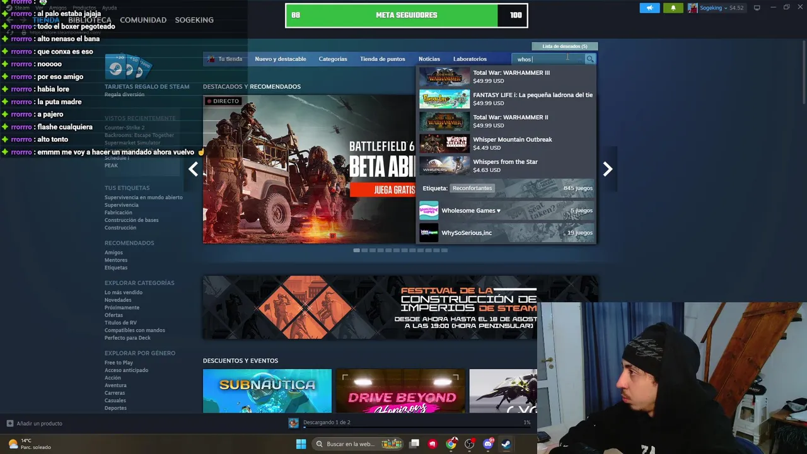Open Novedades category link
Image resolution: width=807 pixels, height=454 pixels.
pos(118,300)
